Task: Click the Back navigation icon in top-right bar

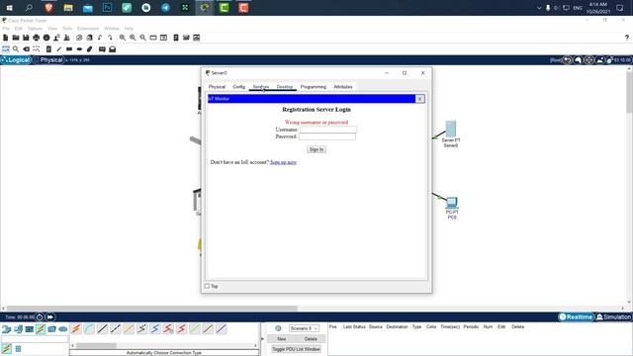Action: (568, 60)
